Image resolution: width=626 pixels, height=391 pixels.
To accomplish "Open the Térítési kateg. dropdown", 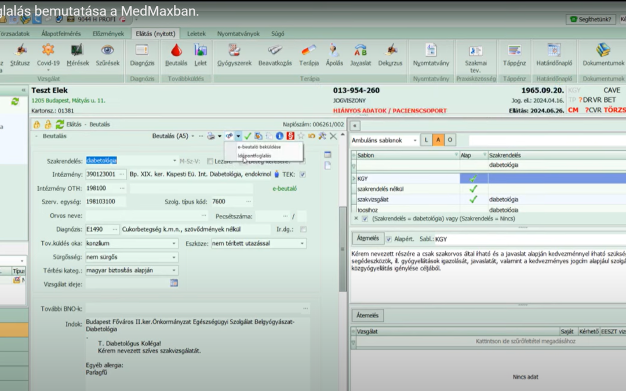I will (174, 271).
